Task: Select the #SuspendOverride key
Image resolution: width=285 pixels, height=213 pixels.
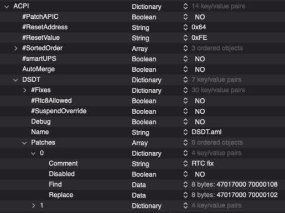Action: click(x=59, y=111)
